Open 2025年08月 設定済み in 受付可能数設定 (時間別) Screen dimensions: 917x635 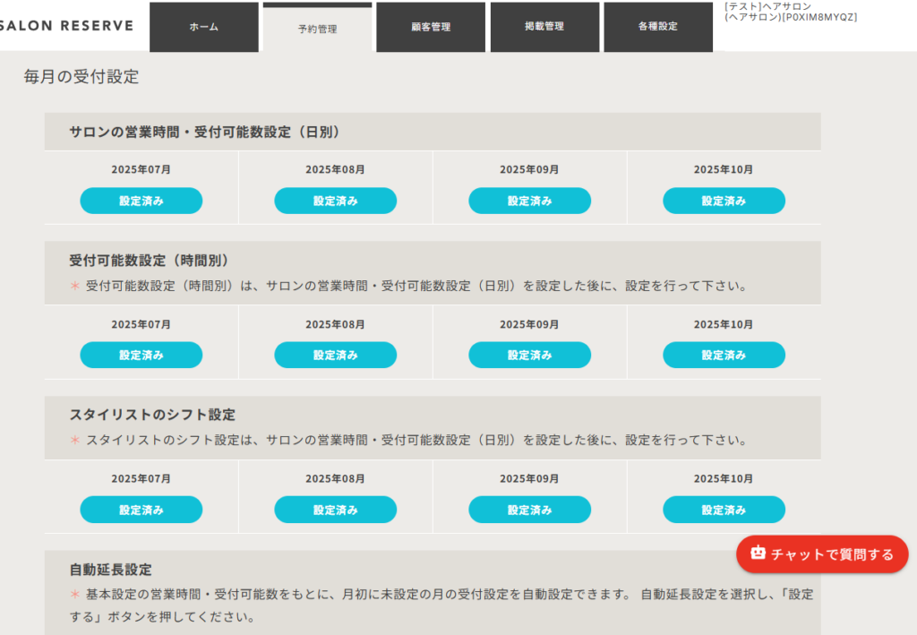click(x=335, y=355)
